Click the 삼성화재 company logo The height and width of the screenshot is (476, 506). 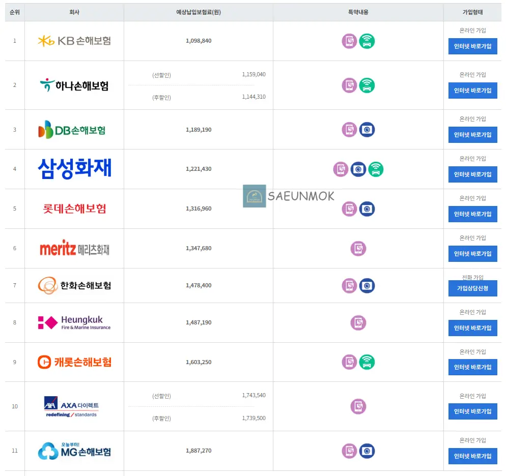click(x=74, y=168)
